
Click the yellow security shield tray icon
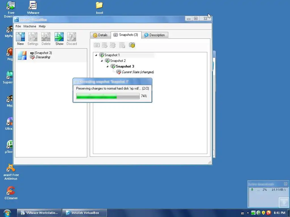[x=264, y=213]
